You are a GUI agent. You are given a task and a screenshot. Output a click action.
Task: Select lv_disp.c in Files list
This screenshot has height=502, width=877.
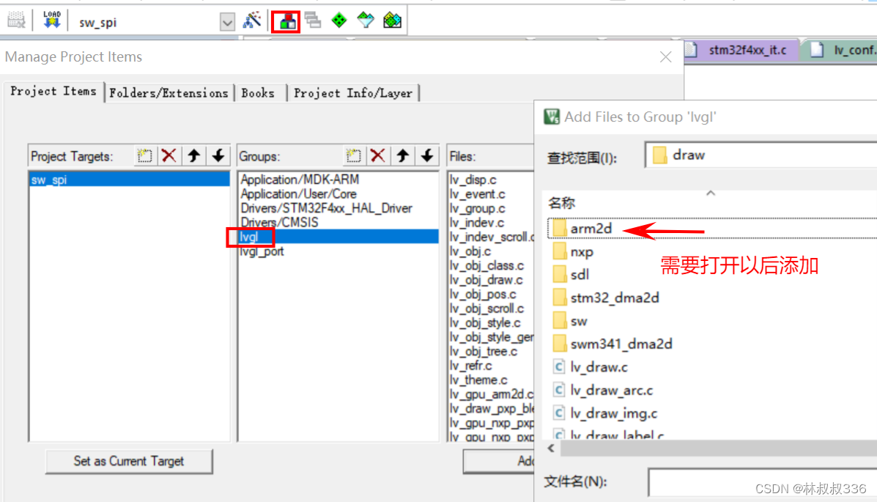pyautogui.click(x=473, y=180)
